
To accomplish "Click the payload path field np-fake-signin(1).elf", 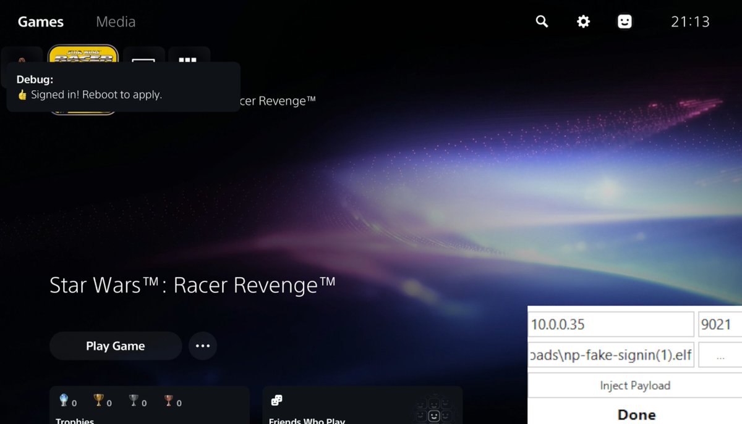I will coord(611,355).
